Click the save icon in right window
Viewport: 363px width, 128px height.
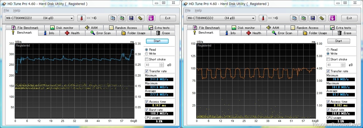(312, 18)
